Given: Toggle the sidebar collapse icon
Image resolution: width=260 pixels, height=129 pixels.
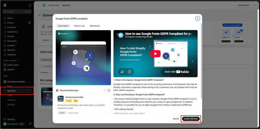Looking at the screenshot, I should (30, 6).
